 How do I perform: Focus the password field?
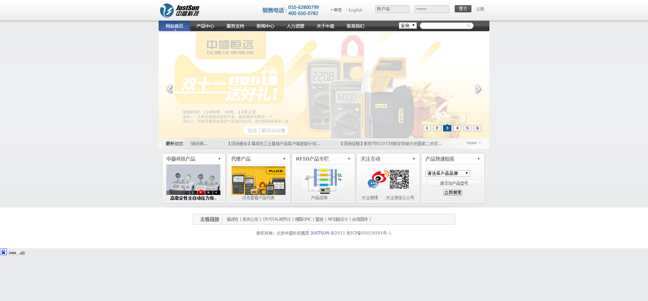click(432, 9)
